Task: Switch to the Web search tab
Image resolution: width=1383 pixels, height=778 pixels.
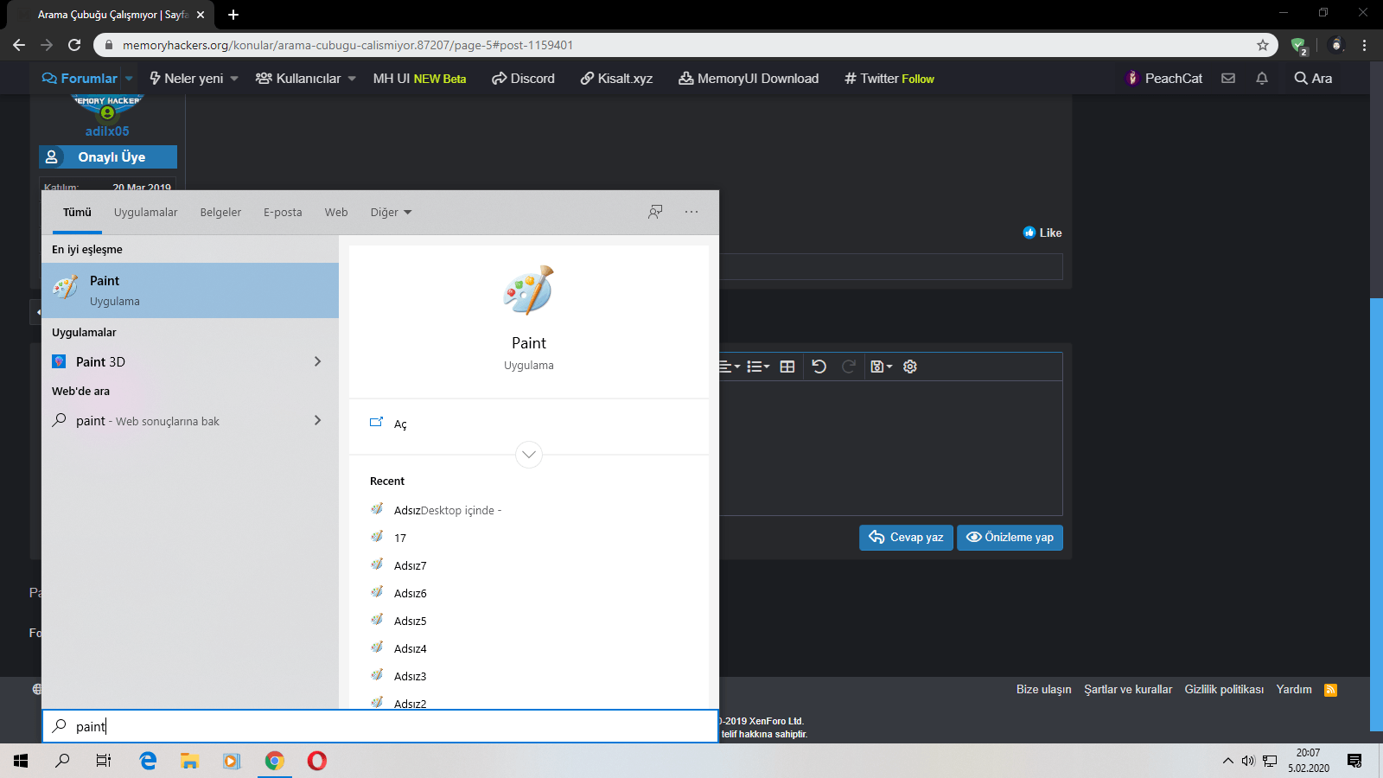Action: tap(336, 212)
